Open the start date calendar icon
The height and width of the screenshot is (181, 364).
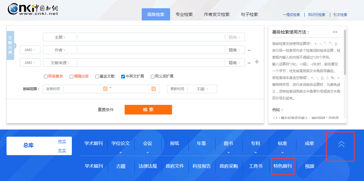105,89
